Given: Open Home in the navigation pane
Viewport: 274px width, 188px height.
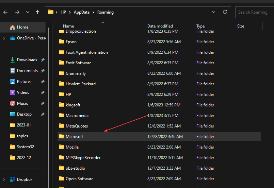Looking at the screenshot, I should coord(23,27).
